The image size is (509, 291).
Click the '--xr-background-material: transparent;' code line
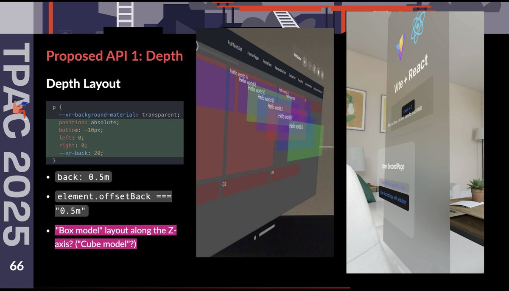(120, 115)
